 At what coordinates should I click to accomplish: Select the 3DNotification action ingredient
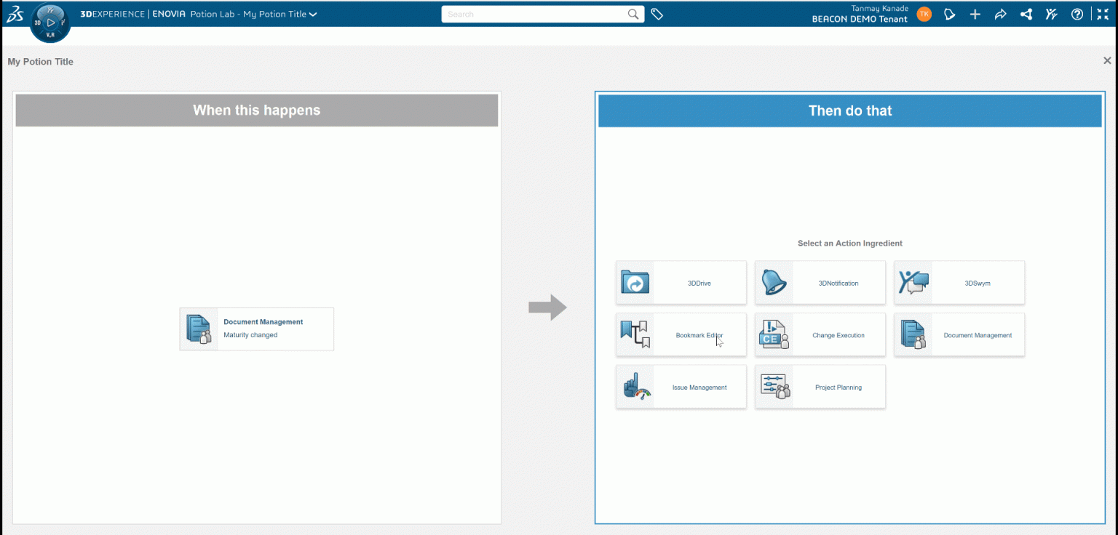820,283
